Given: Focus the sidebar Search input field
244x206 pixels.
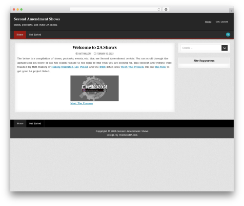Looking at the screenshot, I should 201,48.
